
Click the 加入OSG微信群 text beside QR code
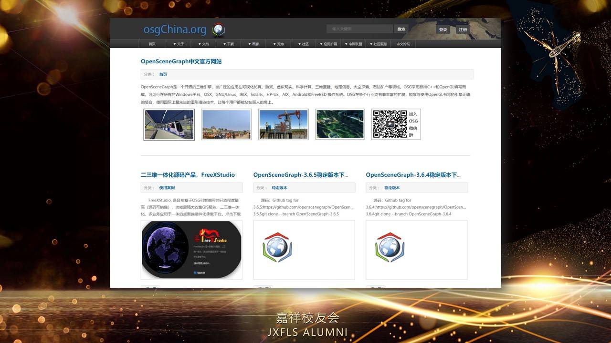413,124
